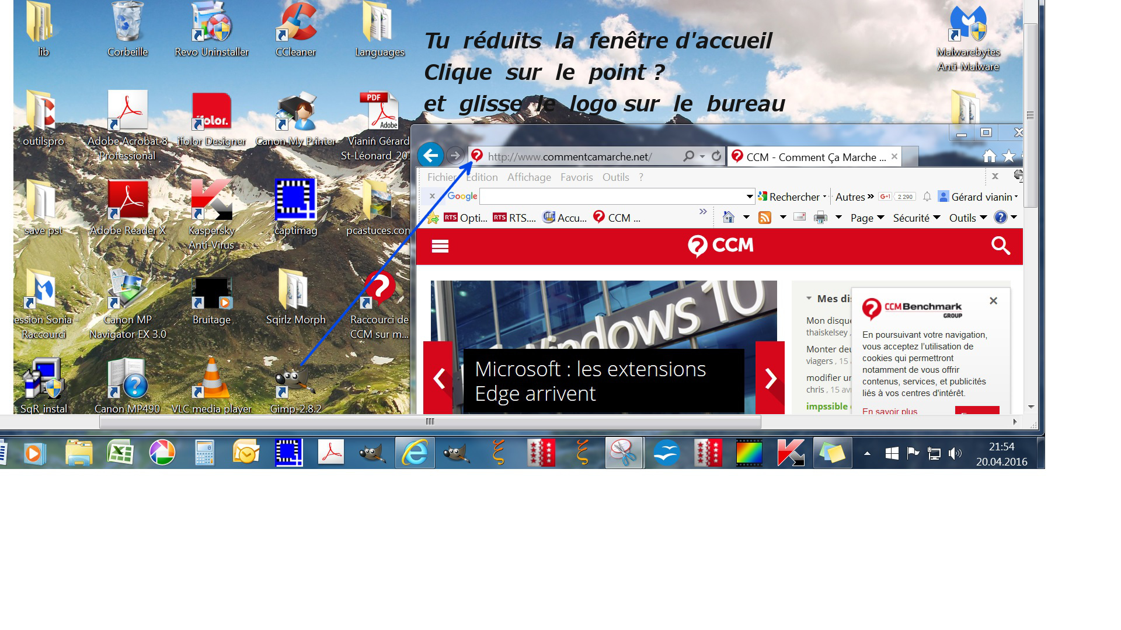Open the address bar autocomplete dropdown arrow

coord(702,156)
